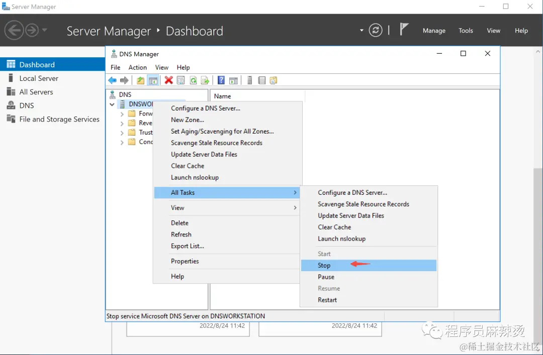Click Pause in All Tasks submenu

pos(369,277)
